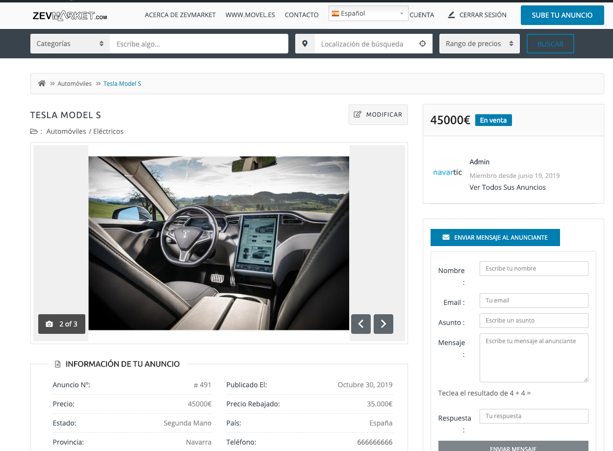Open the Categorías dropdown

(x=70, y=44)
